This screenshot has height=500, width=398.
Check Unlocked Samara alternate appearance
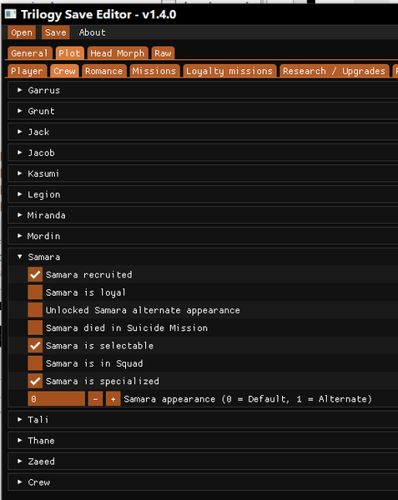35,310
